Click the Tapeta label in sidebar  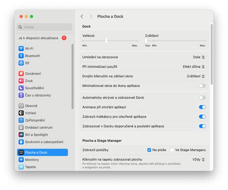click(30, 167)
